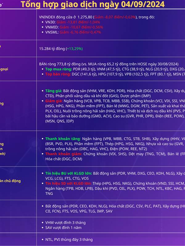Select the VNMID decline bullet line
Screen dimensions: 185x246
[74, 27]
